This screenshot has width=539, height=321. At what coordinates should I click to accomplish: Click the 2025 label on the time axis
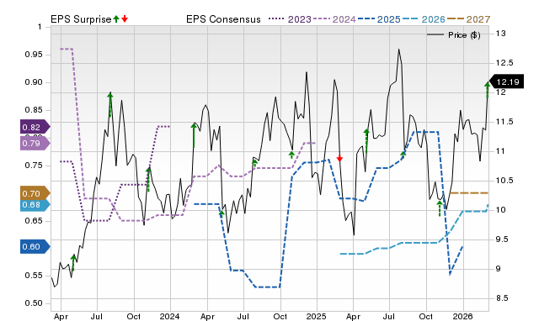coord(317,316)
